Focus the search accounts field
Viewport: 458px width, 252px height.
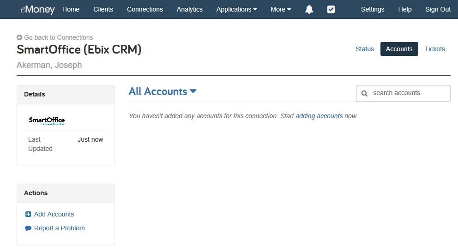pyautogui.click(x=403, y=93)
